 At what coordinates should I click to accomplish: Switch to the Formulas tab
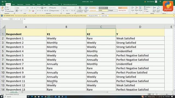tap(28, 4)
